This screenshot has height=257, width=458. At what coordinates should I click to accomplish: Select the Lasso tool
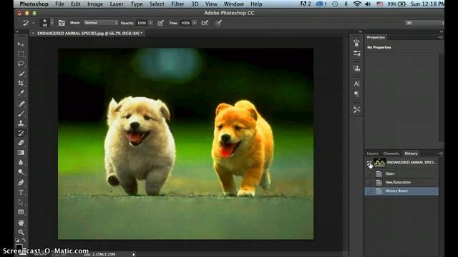(x=21, y=64)
